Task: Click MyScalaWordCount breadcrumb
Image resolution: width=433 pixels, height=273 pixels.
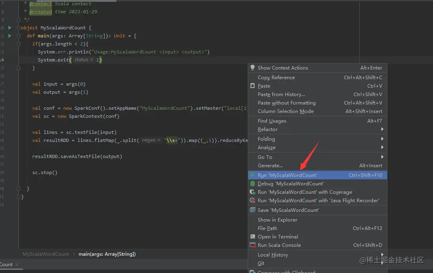Action: 46,254
